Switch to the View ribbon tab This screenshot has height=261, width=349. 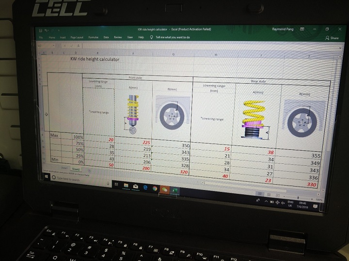coord(130,37)
